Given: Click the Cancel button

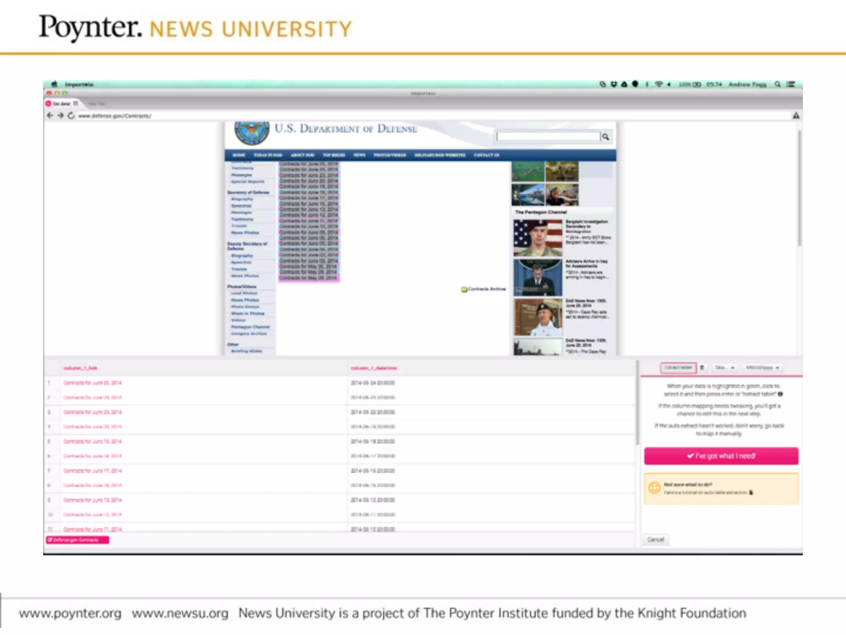Looking at the screenshot, I should tap(656, 540).
